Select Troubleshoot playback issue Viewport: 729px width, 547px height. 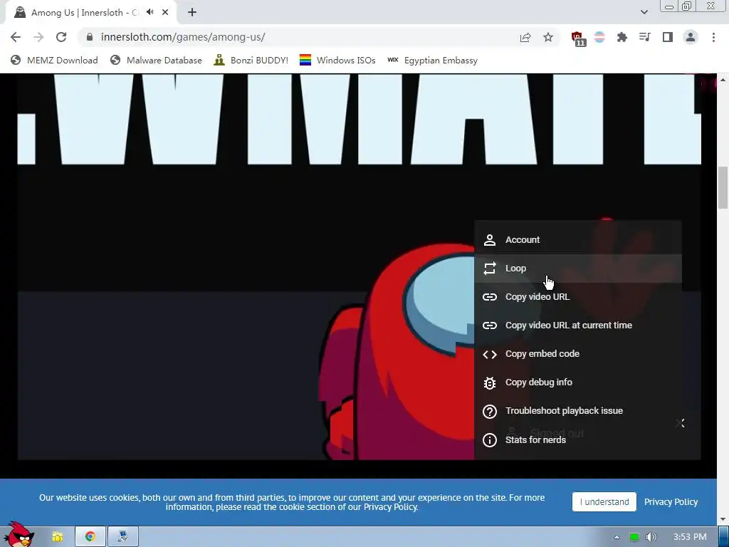point(578,411)
